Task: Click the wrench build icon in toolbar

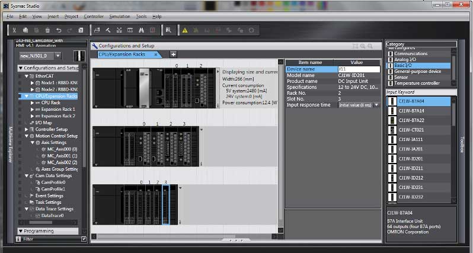Action: point(108,30)
